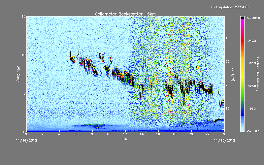Click the "UTC" x-axis label

(x=125, y=139)
